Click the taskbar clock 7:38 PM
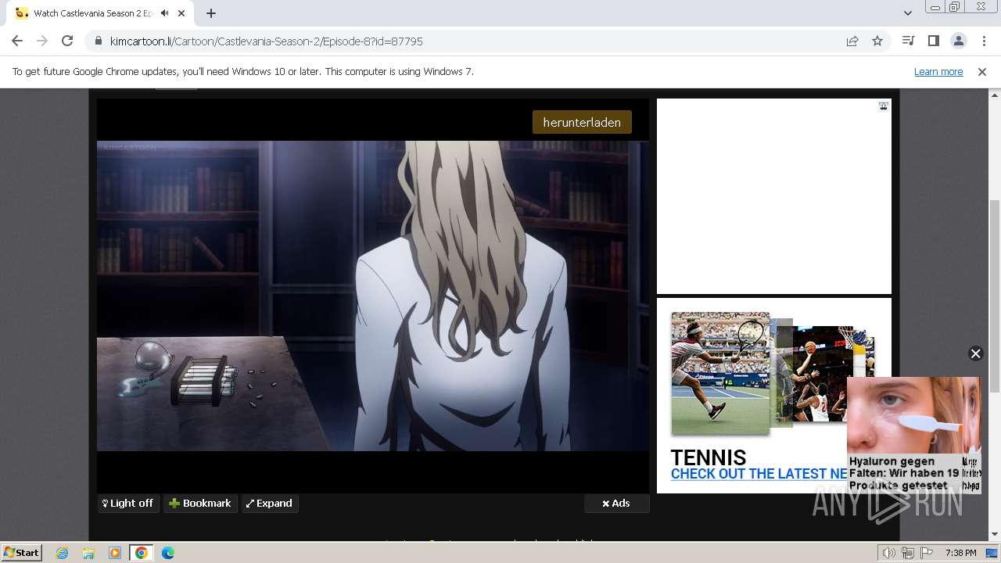1001x563 pixels. pyautogui.click(x=960, y=553)
